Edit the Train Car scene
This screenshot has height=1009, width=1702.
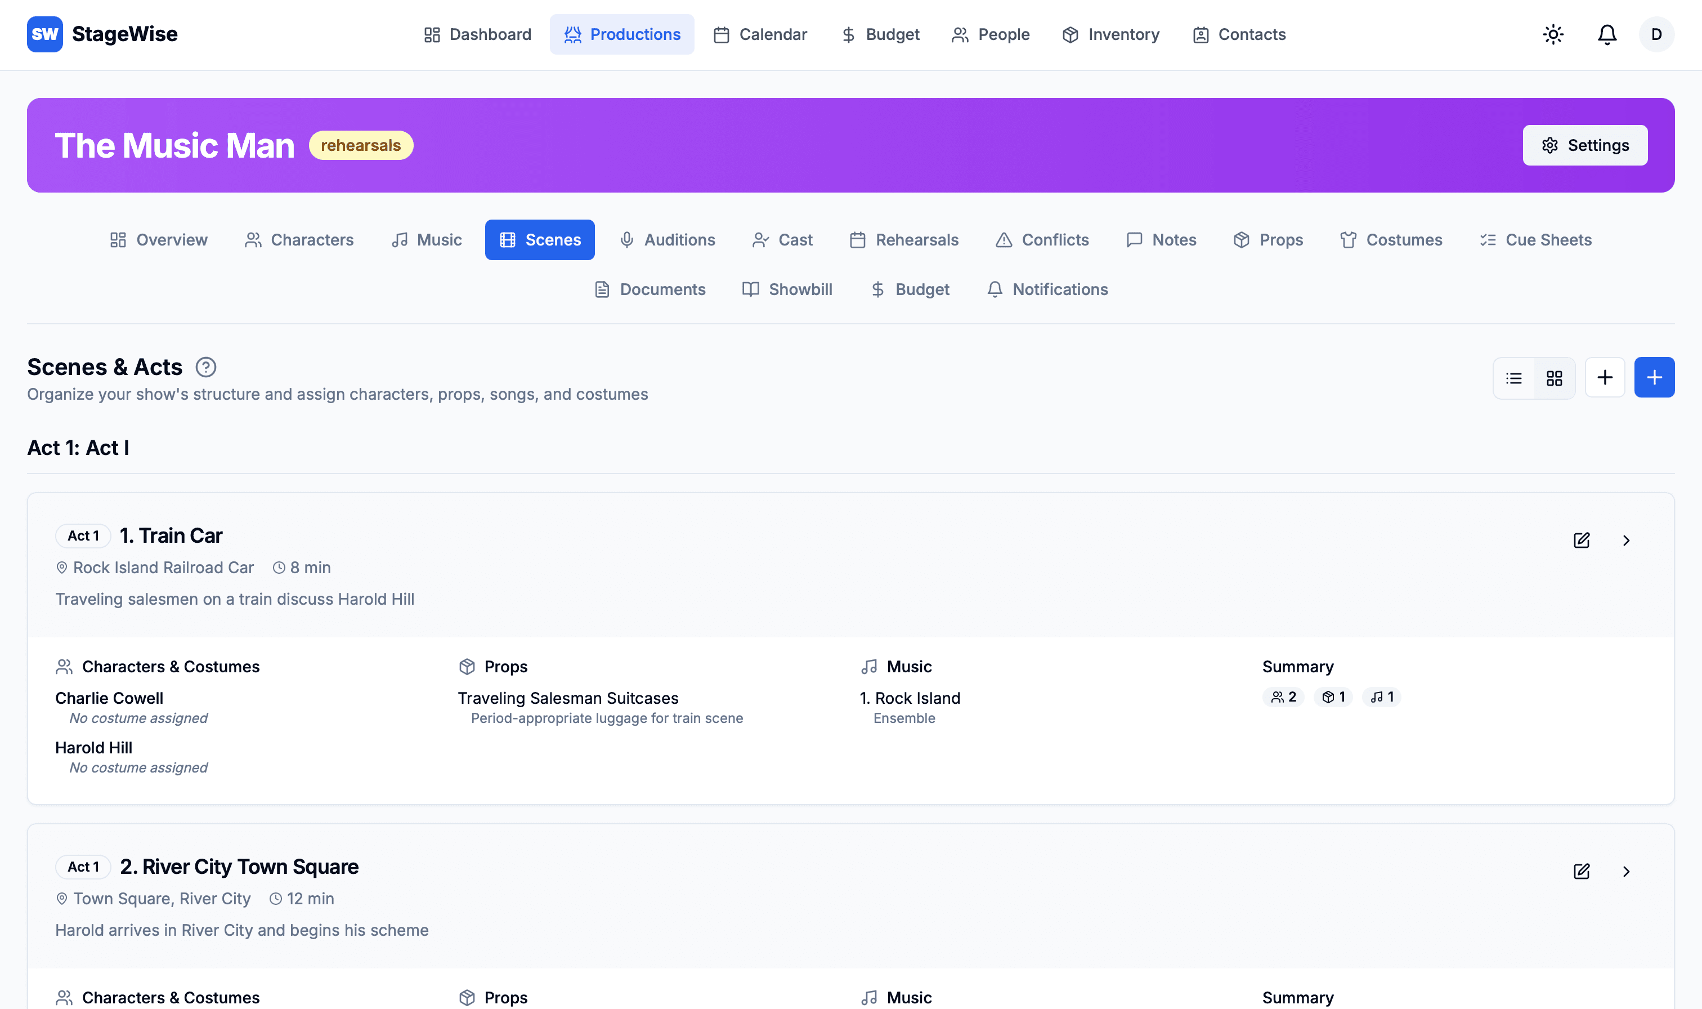point(1581,541)
